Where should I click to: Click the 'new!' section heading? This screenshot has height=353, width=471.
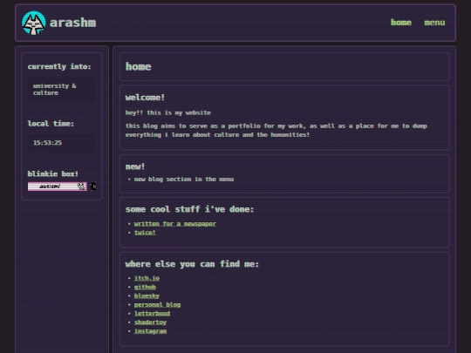pos(135,166)
